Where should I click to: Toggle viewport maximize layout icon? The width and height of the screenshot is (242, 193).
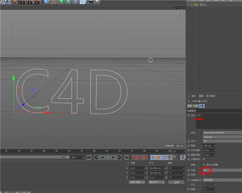pyautogui.click(x=184, y=7)
